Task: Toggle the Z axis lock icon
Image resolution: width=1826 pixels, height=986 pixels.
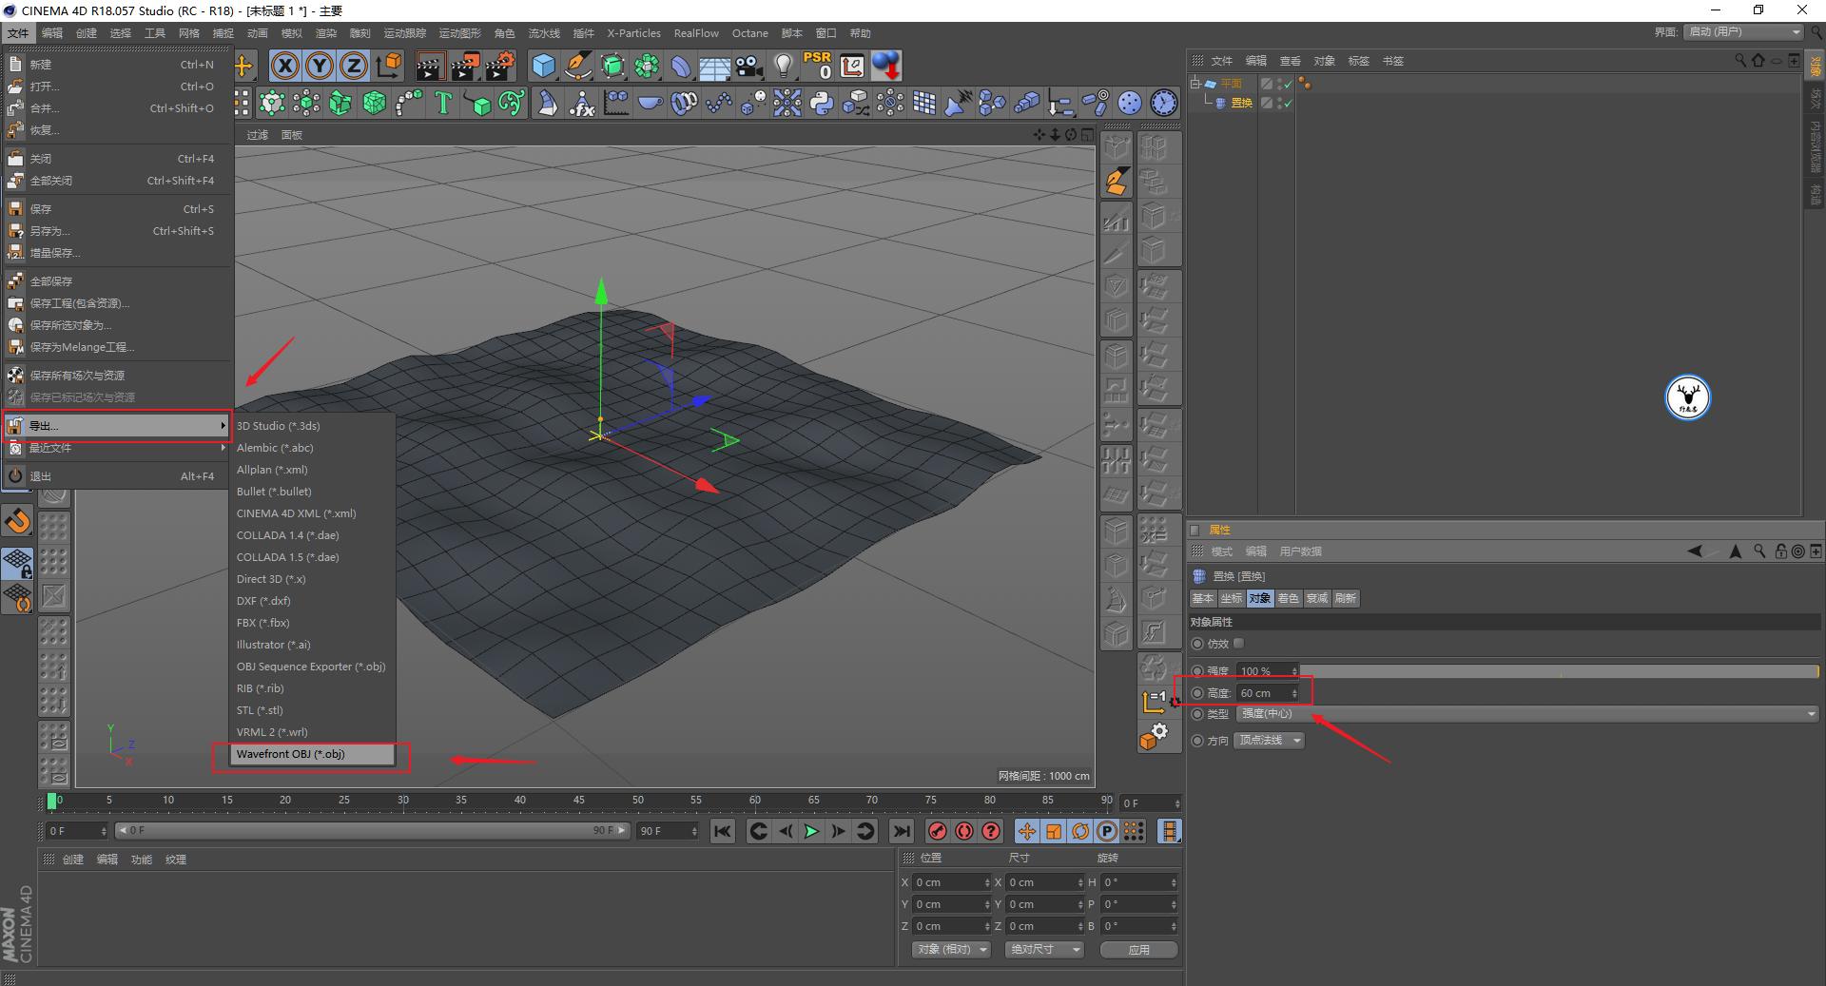Action: pyautogui.click(x=353, y=66)
